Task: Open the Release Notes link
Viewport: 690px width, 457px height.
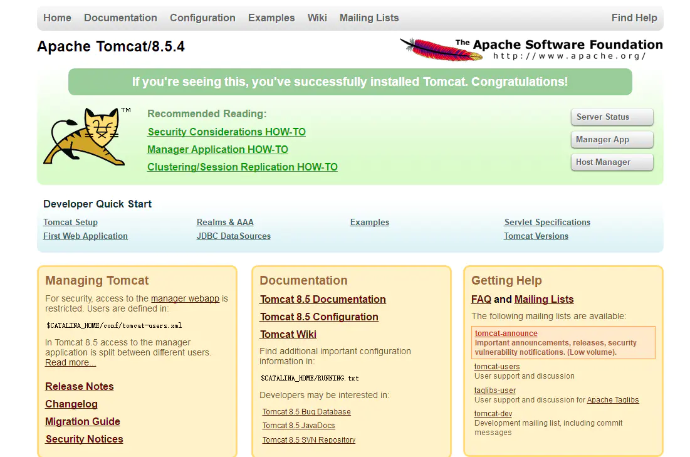Action: coord(80,386)
